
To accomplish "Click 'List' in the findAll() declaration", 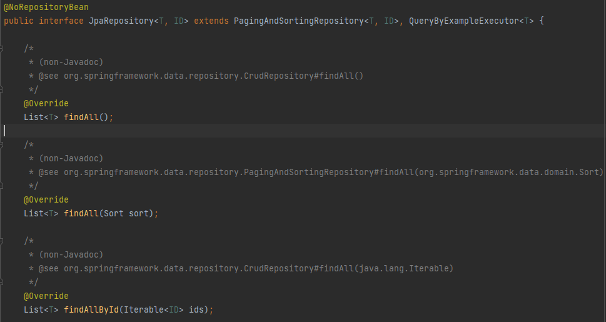I will (34, 117).
